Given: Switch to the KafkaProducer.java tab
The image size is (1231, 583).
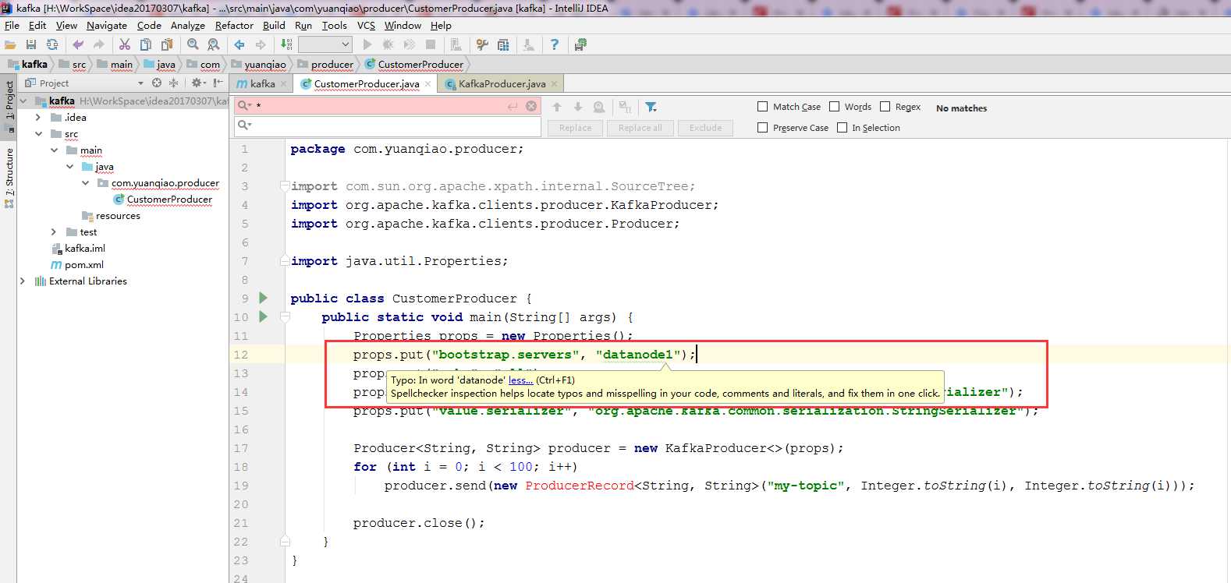Looking at the screenshot, I should click(502, 83).
